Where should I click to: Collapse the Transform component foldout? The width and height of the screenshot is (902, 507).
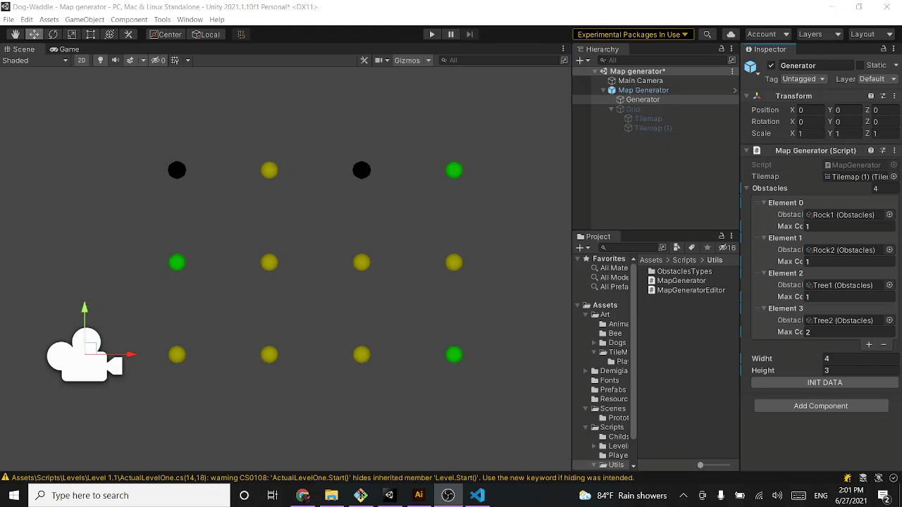point(747,96)
